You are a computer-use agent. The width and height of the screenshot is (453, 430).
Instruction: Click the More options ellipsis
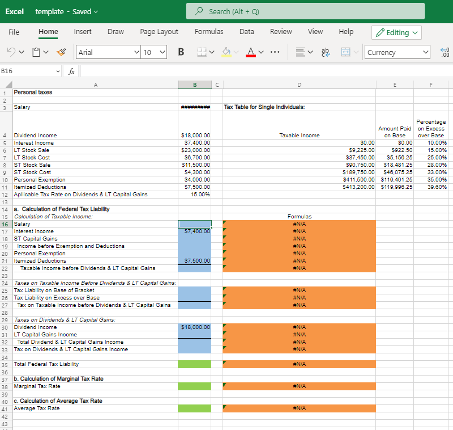coord(275,52)
